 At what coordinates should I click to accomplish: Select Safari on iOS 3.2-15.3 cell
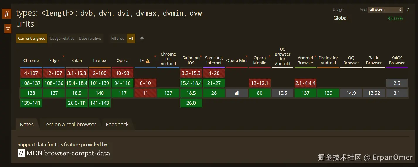[x=191, y=73]
